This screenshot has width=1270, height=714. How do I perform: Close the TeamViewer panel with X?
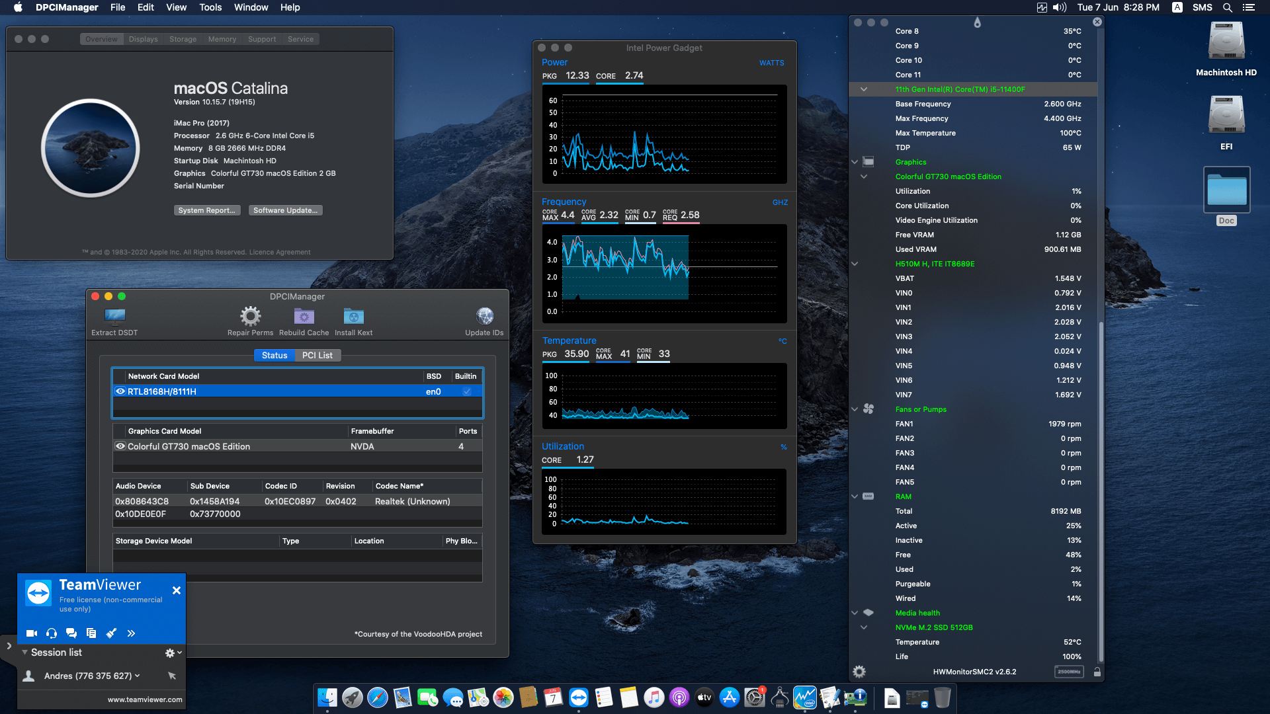177,590
